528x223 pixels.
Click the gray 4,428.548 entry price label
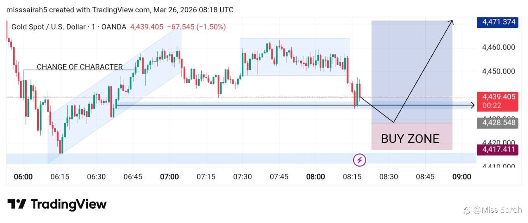pos(497,123)
